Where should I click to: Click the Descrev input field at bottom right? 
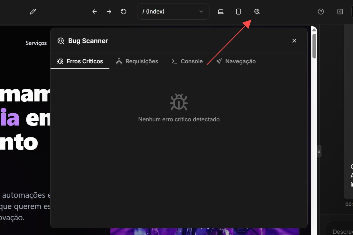343,231
